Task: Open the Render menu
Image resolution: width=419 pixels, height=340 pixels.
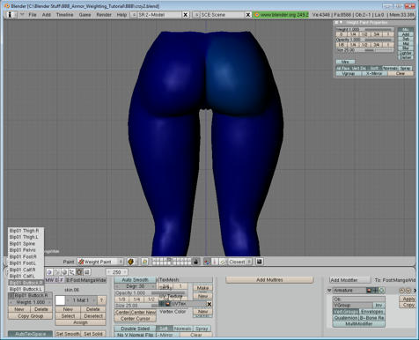Action: coord(104,15)
